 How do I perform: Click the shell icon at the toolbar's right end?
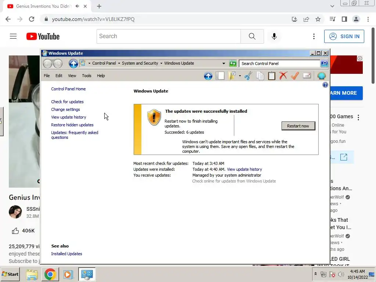[321, 76]
